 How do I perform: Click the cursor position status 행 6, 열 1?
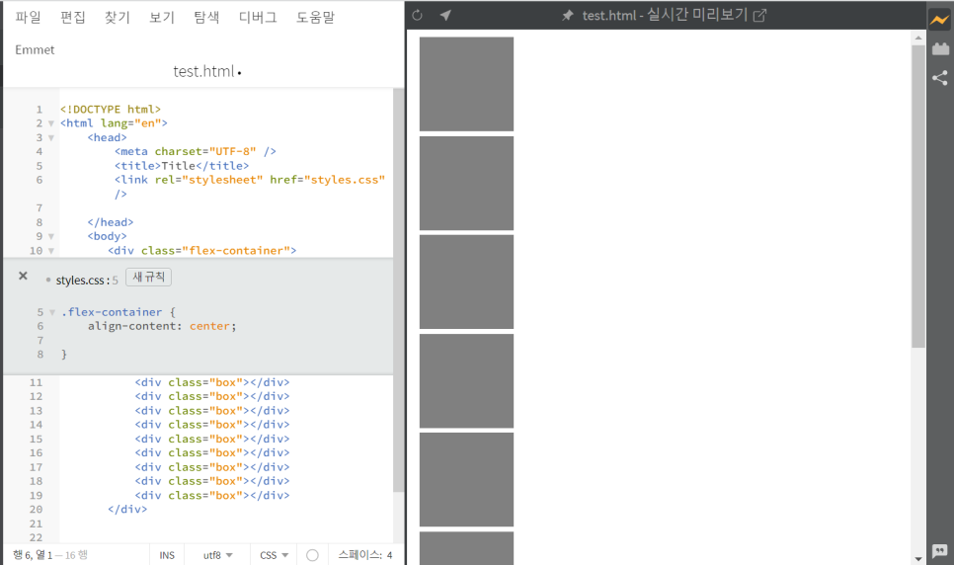tap(33, 555)
